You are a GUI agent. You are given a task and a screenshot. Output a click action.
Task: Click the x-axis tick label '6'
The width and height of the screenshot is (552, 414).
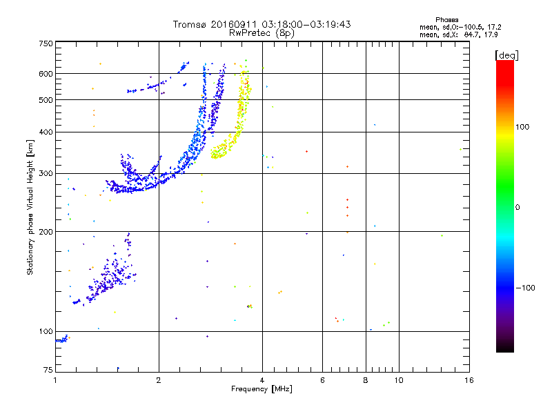pos(322,380)
